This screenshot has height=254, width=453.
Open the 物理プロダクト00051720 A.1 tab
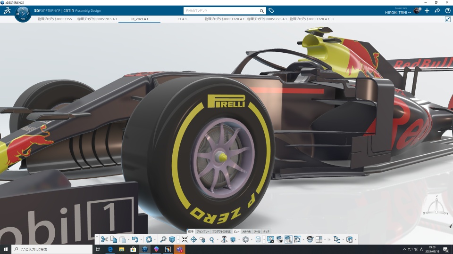pyautogui.click(x=225, y=19)
